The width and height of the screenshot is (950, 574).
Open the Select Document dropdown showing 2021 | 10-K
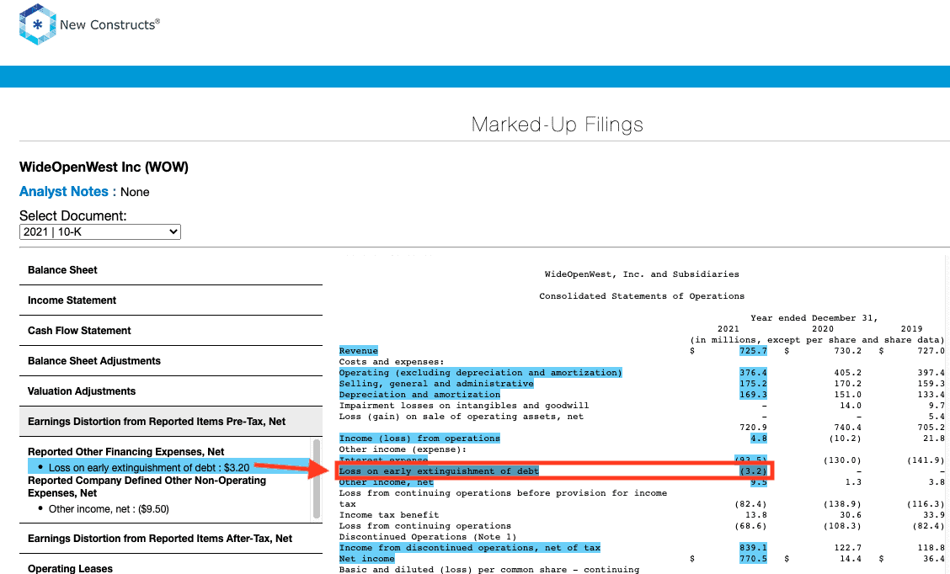pyautogui.click(x=100, y=232)
